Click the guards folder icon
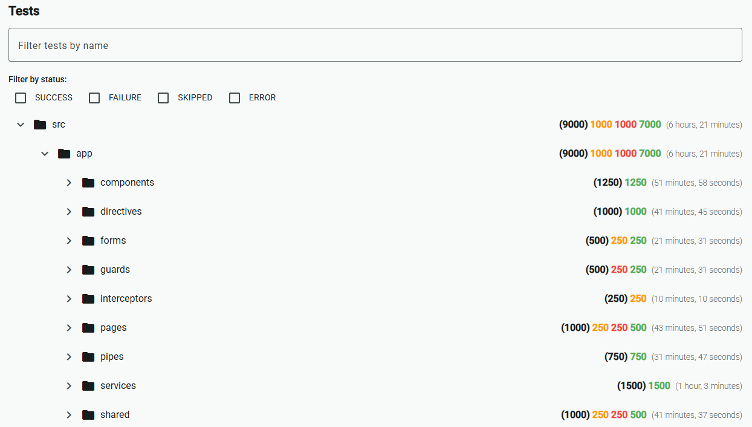752x427 pixels. (88, 270)
